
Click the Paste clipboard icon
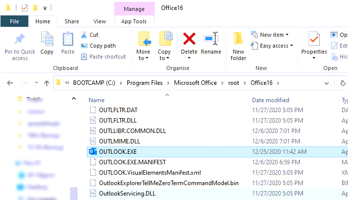click(68, 39)
